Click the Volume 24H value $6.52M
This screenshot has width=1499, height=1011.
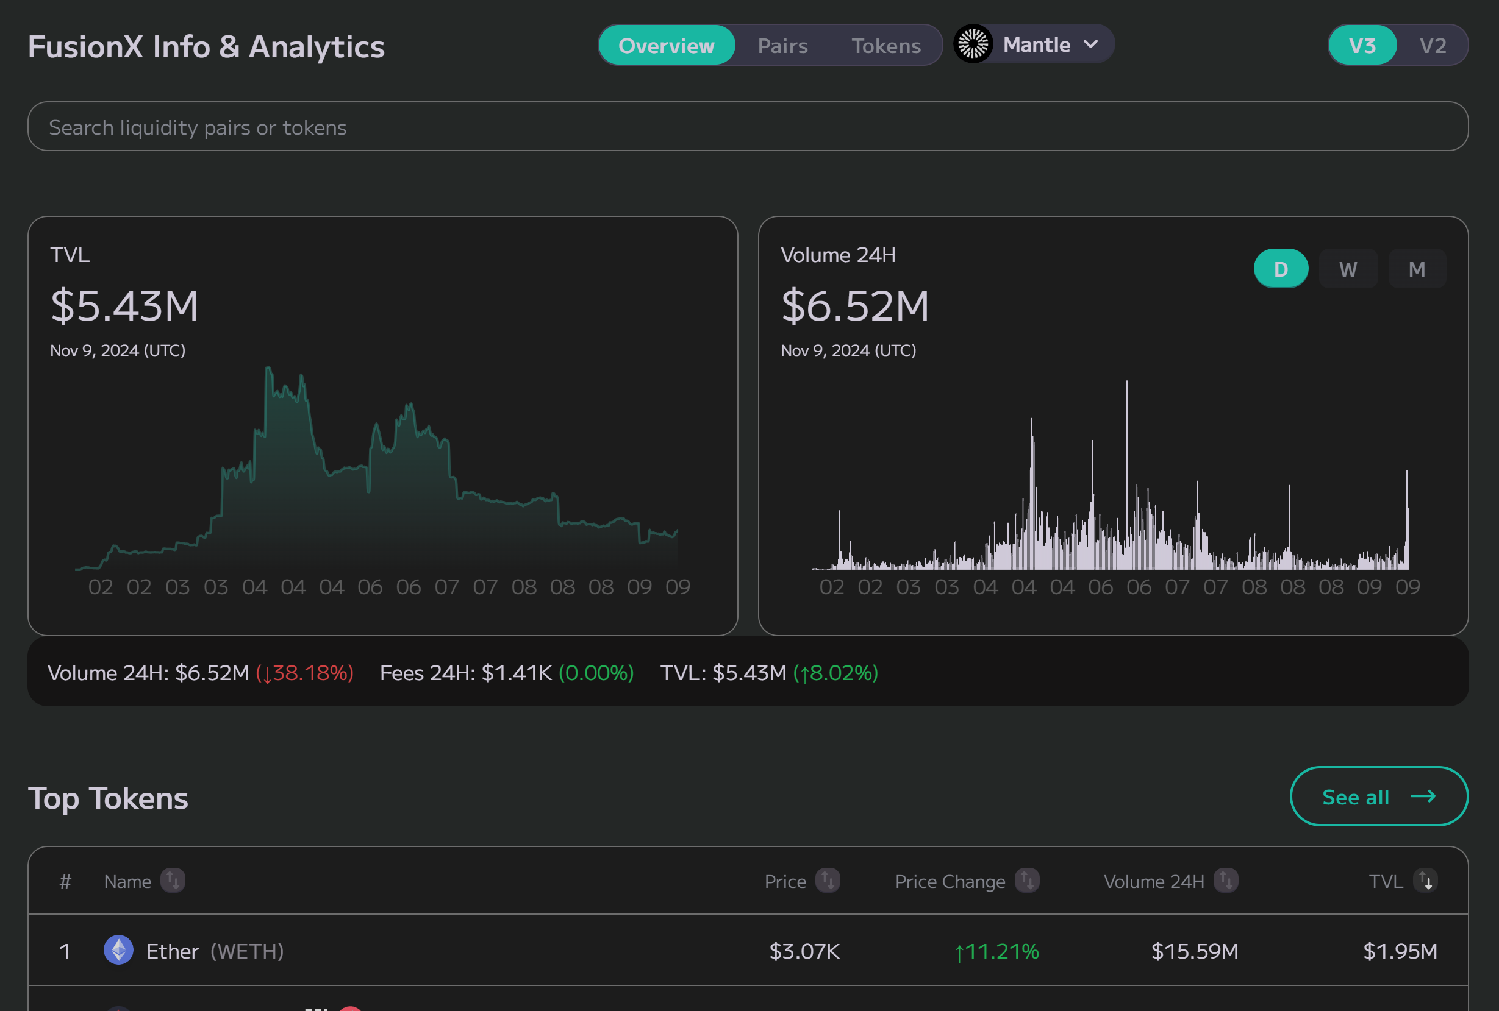(x=854, y=305)
